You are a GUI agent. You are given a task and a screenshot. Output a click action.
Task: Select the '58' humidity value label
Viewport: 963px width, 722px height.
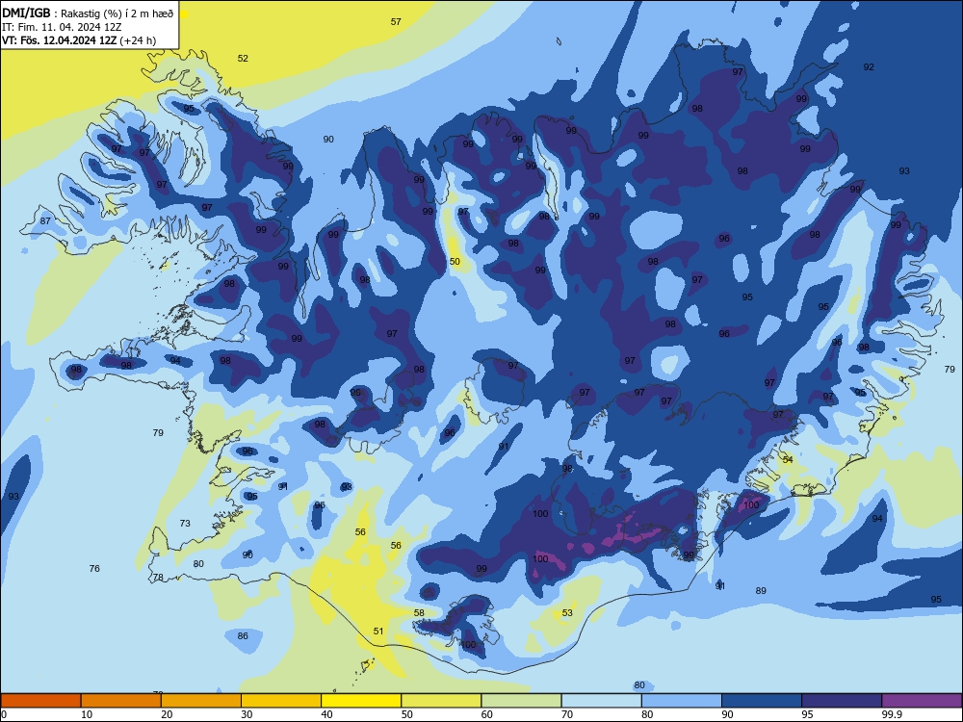tap(419, 612)
